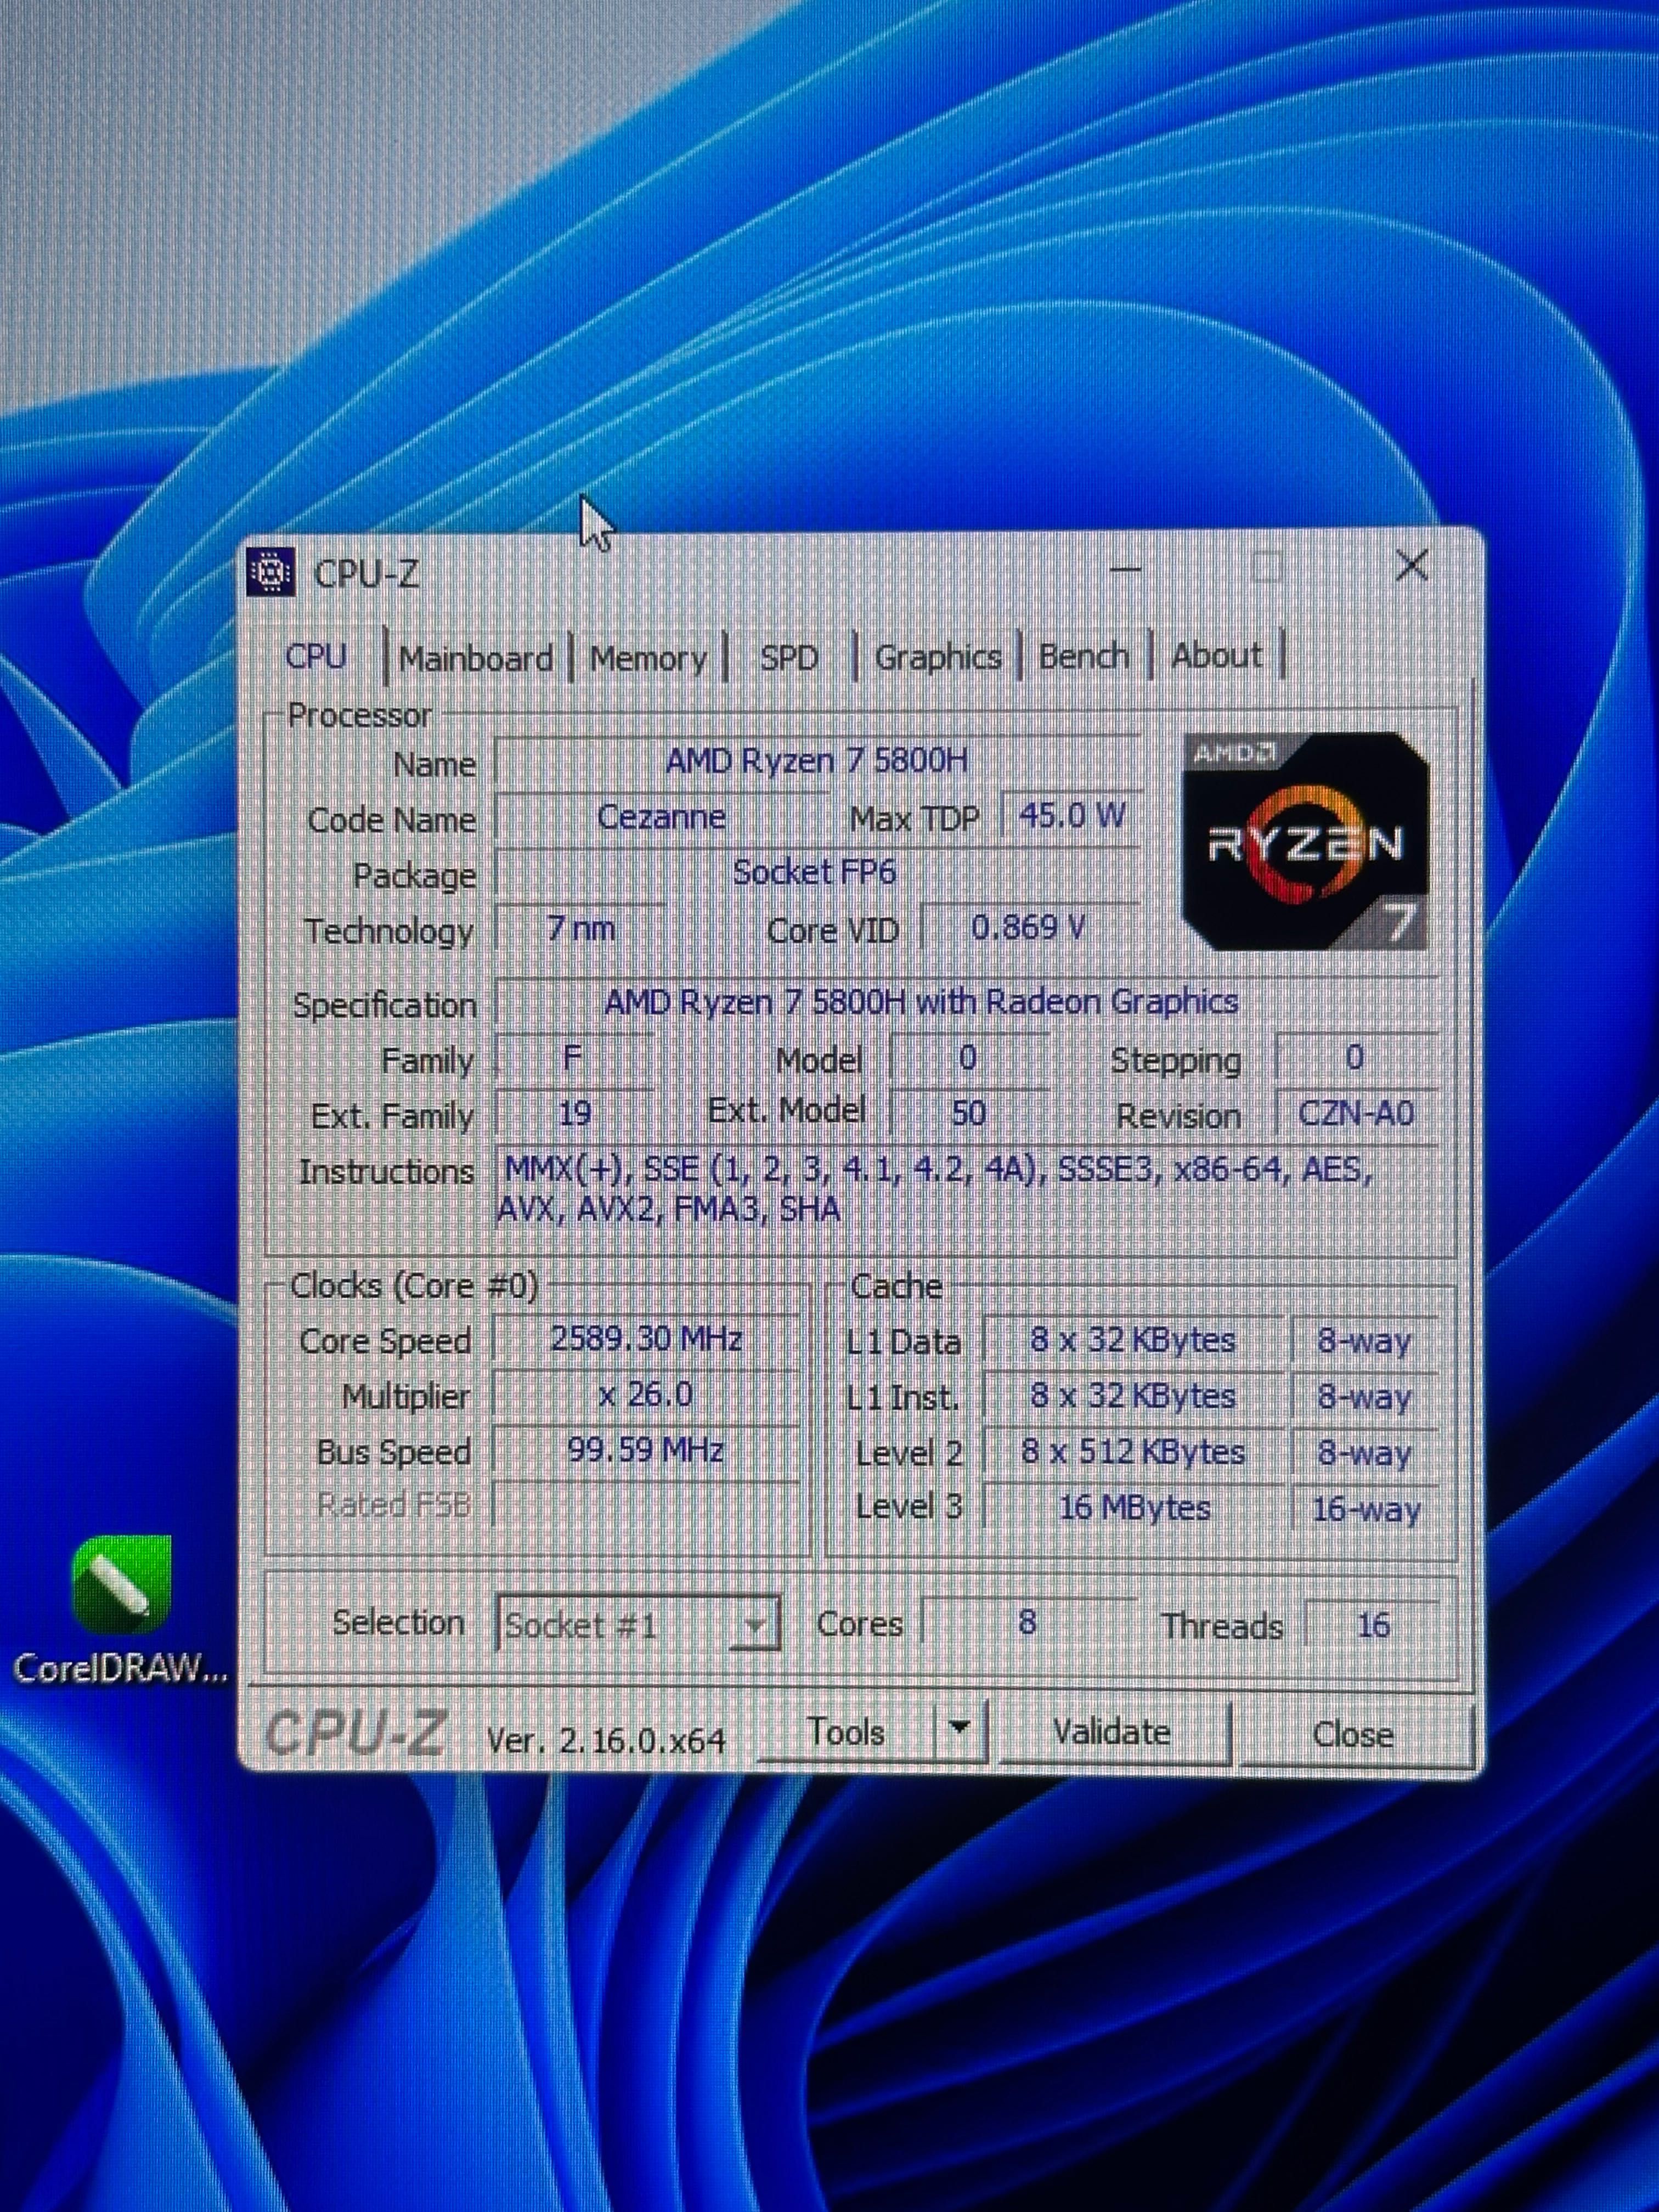
Task: Select the CPU tab
Action: (316, 656)
